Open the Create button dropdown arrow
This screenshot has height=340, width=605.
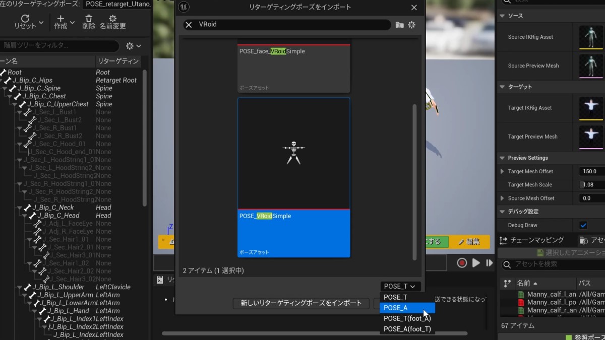coord(73,23)
